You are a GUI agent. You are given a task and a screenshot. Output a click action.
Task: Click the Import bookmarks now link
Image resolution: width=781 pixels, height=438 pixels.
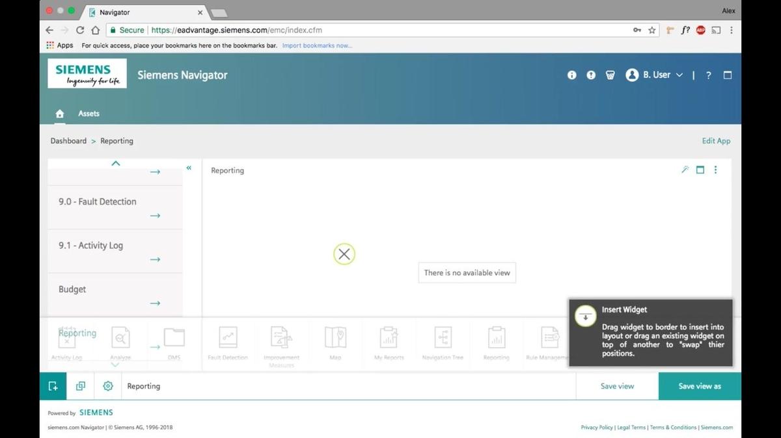coord(317,45)
